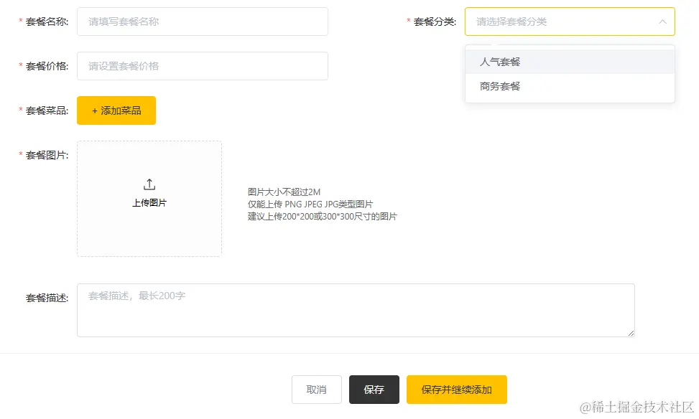The width and height of the screenshot is (699, 419).
Task: Collapse dropdown via the chevron arrow
Action: (x=662, y=22)
